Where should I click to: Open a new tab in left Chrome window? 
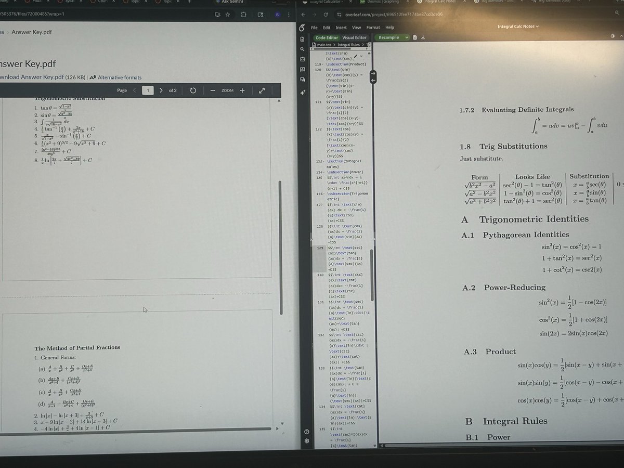pos(189,2)
